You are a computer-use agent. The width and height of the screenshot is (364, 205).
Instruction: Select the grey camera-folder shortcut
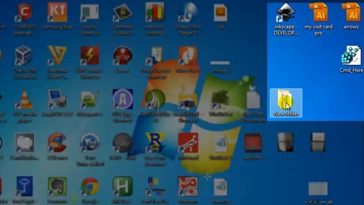[x=24, y=146]
